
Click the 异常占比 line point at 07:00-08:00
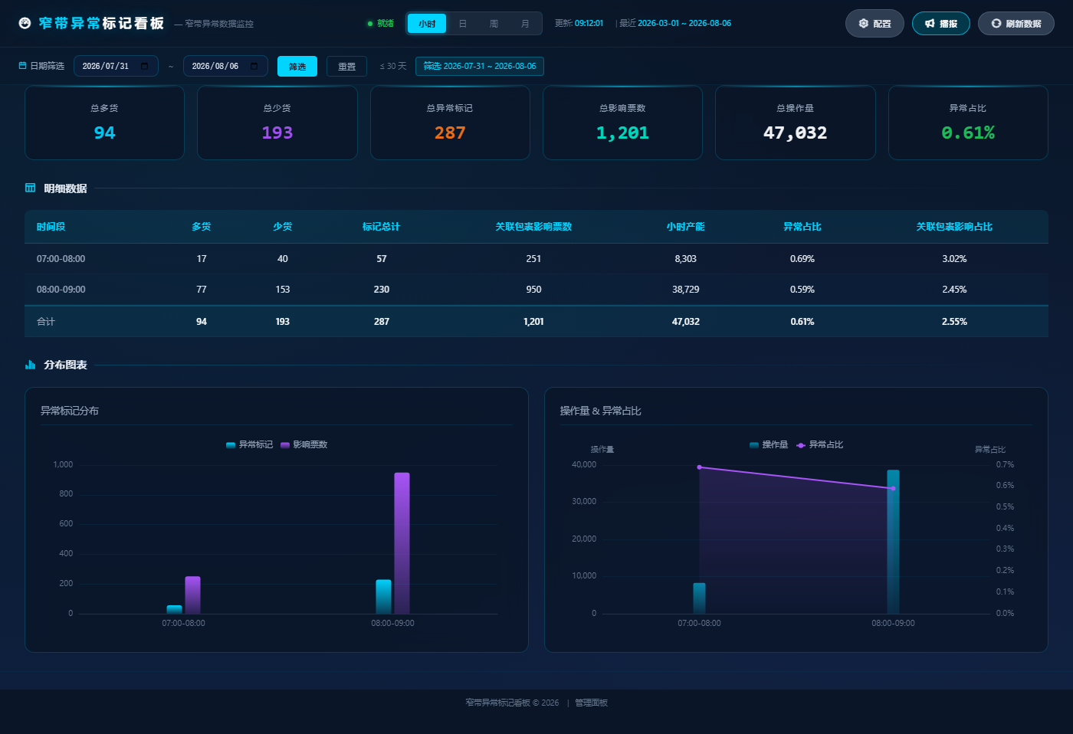699,467
